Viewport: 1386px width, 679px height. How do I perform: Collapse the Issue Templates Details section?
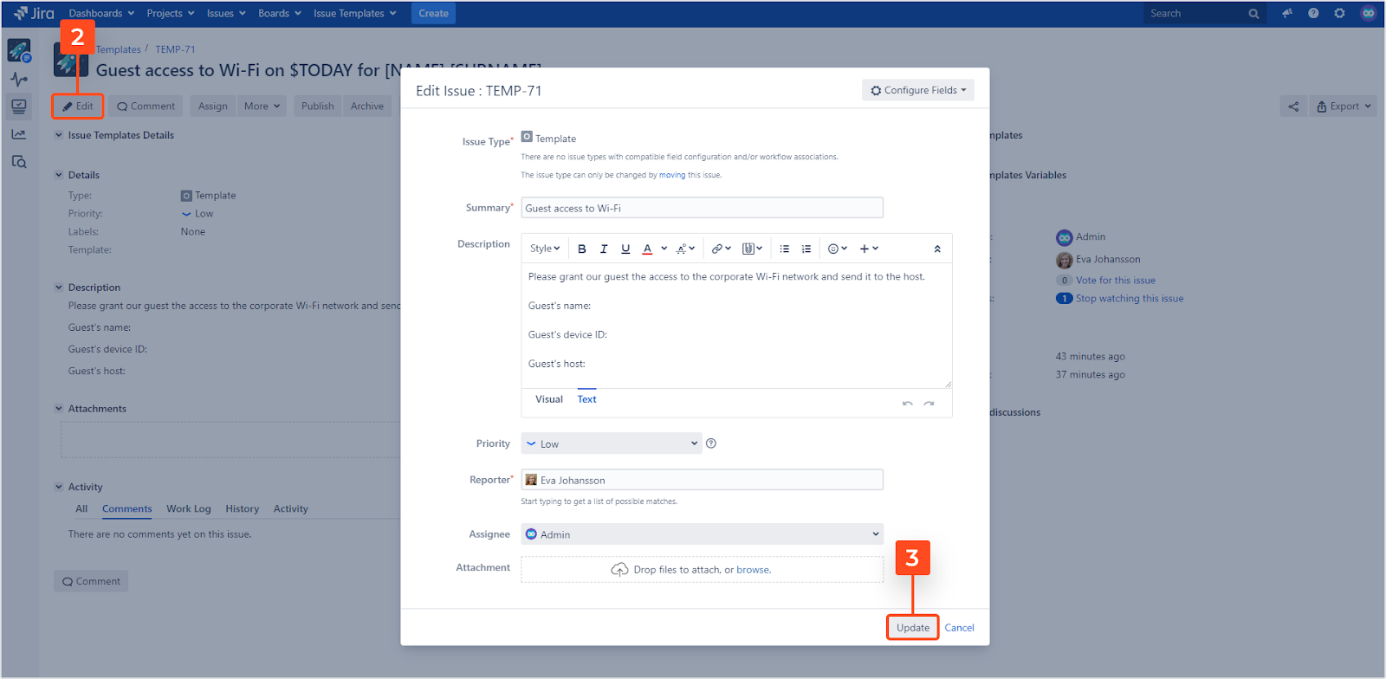tap(59, 135)
